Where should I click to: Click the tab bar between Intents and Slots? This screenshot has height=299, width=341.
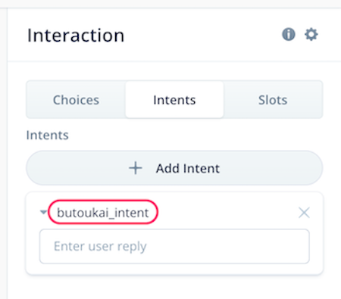pos(224,100)
